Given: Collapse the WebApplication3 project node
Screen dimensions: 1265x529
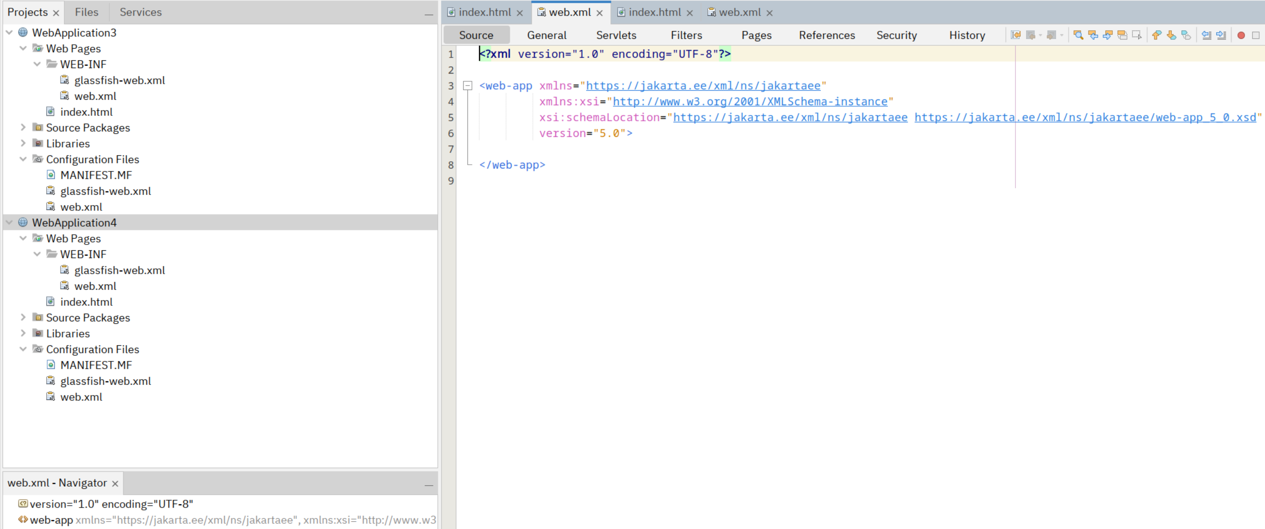Looking at the screenshot, I should pos(9,32).
